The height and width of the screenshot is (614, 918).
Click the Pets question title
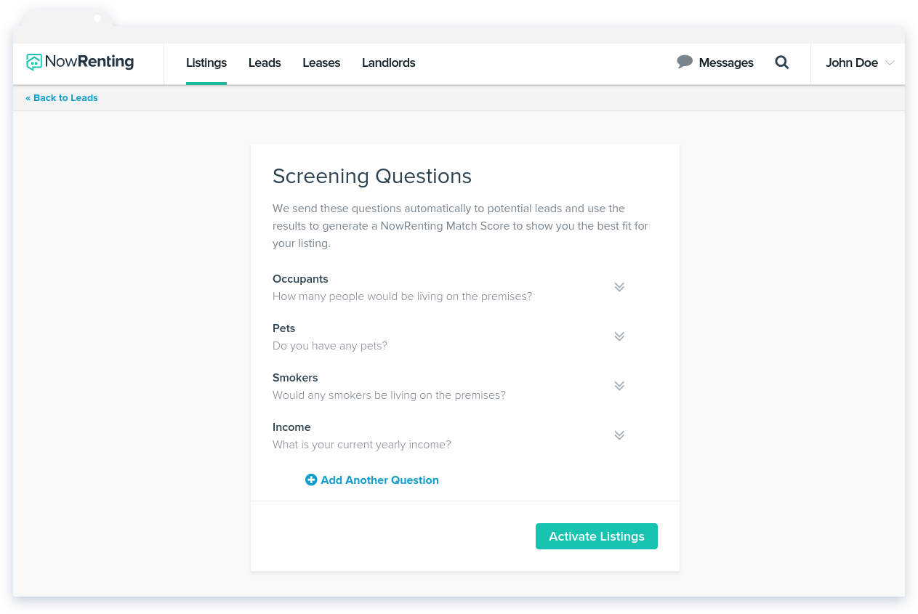pyautogui.click(x=284, y=328)
